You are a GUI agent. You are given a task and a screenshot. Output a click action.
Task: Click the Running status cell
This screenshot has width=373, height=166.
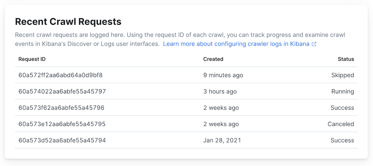point(342,92)
